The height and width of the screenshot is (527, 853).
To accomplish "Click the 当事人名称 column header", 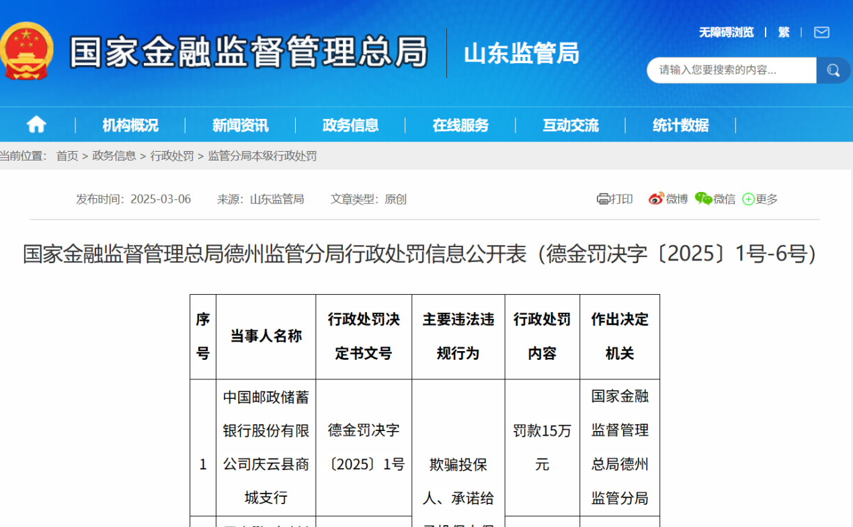I will tap(266, 336).
